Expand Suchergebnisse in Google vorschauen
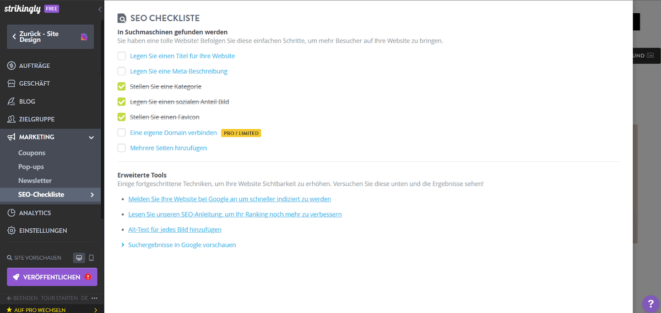 tap(182, 245)
